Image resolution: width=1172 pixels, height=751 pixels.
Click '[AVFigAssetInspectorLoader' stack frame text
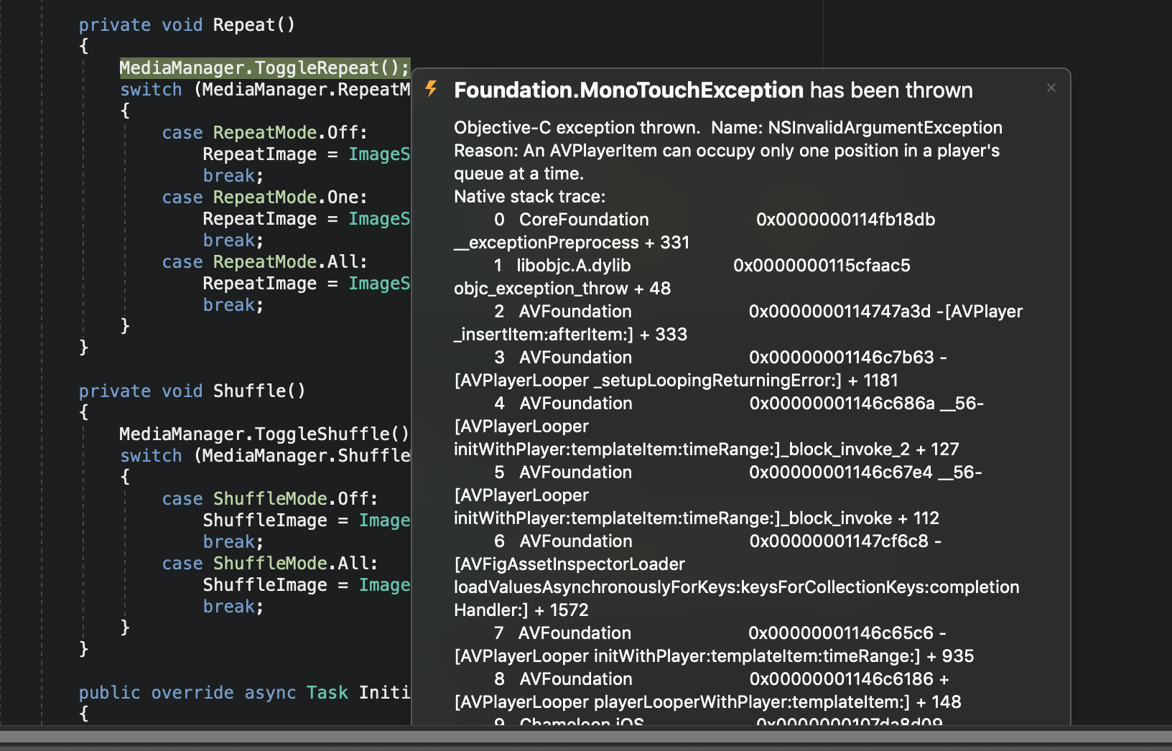pos(569,564)
